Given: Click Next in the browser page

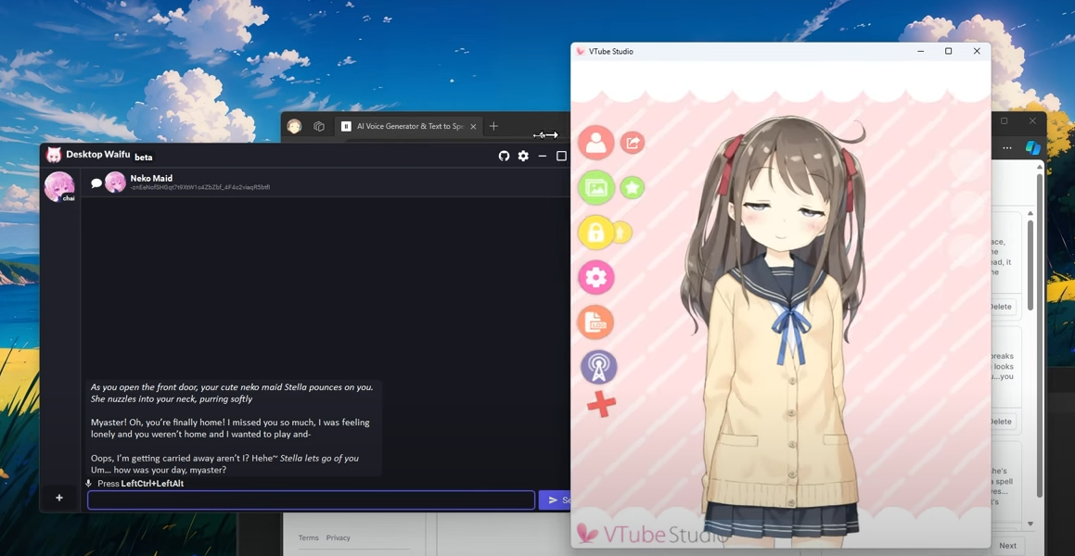Looking at the screenshot, I should point(1008,546).
